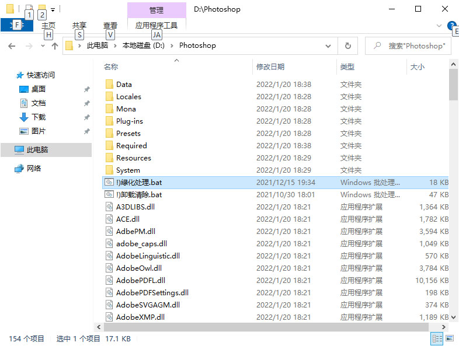Open 快速访问 in navigation pane
459x346 pixels.
point(41,75)
